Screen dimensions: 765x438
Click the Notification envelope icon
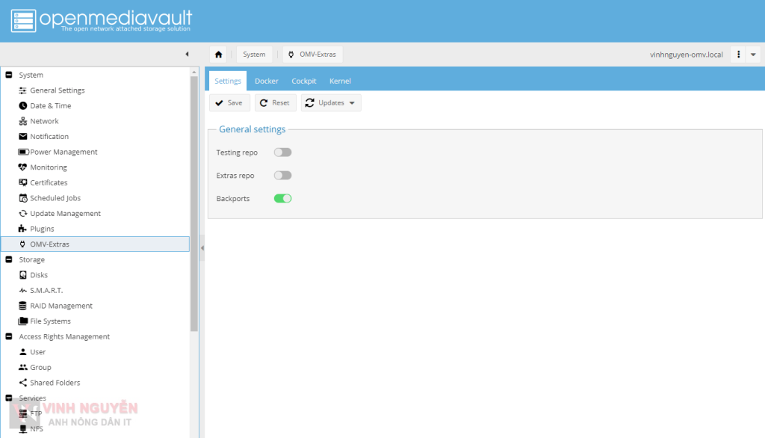coord(22,136)
